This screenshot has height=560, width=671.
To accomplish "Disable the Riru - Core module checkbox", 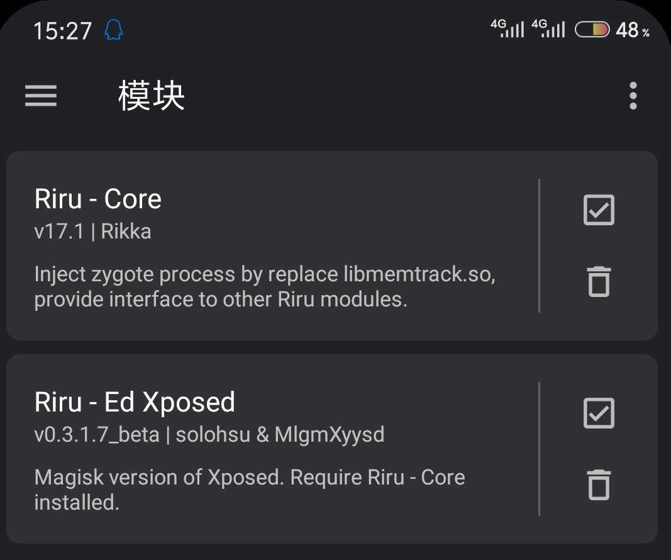I will [x=599, y=210].
